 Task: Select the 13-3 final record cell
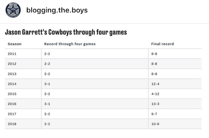coord(155,104)
